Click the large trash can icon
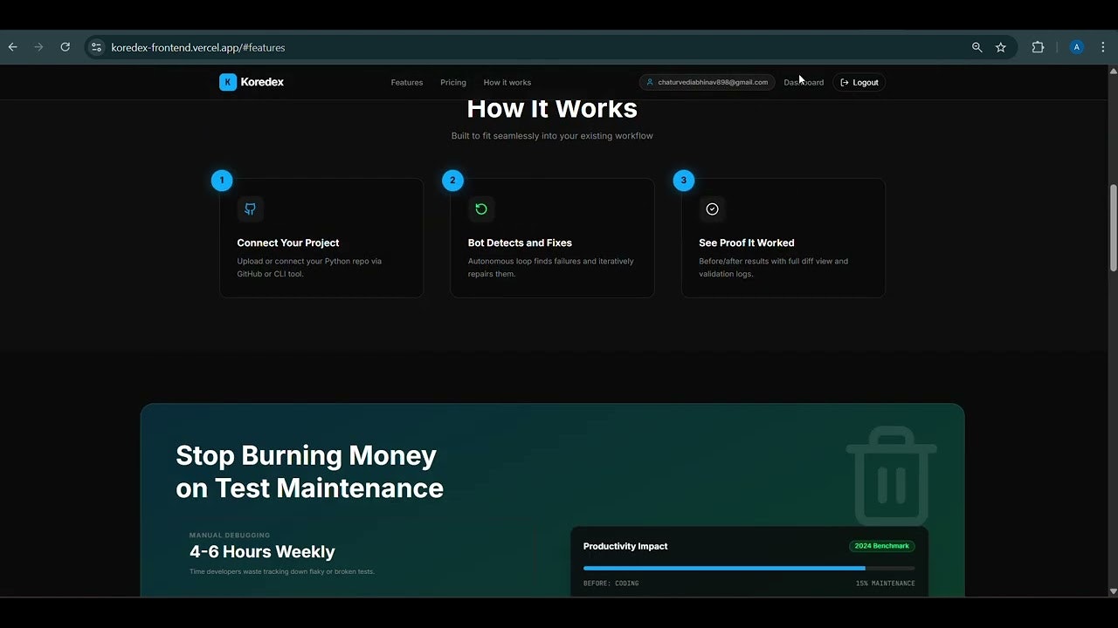This screenshot has height=628, width=1118. point(891,476)
